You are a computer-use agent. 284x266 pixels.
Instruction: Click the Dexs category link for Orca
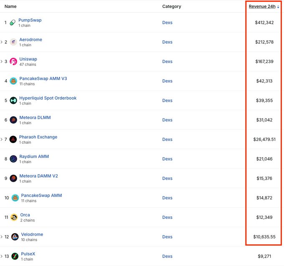tap(167, 217)
